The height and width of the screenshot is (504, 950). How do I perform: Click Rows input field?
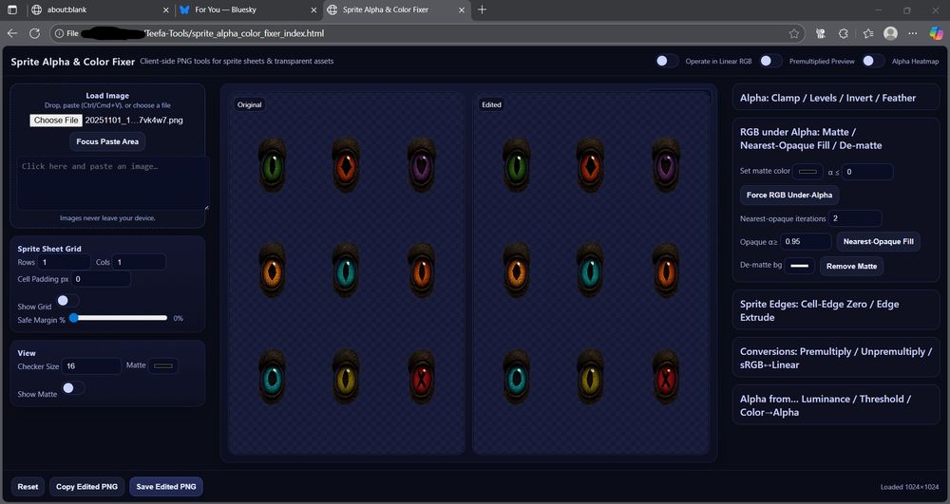click(x=64, y=262)
